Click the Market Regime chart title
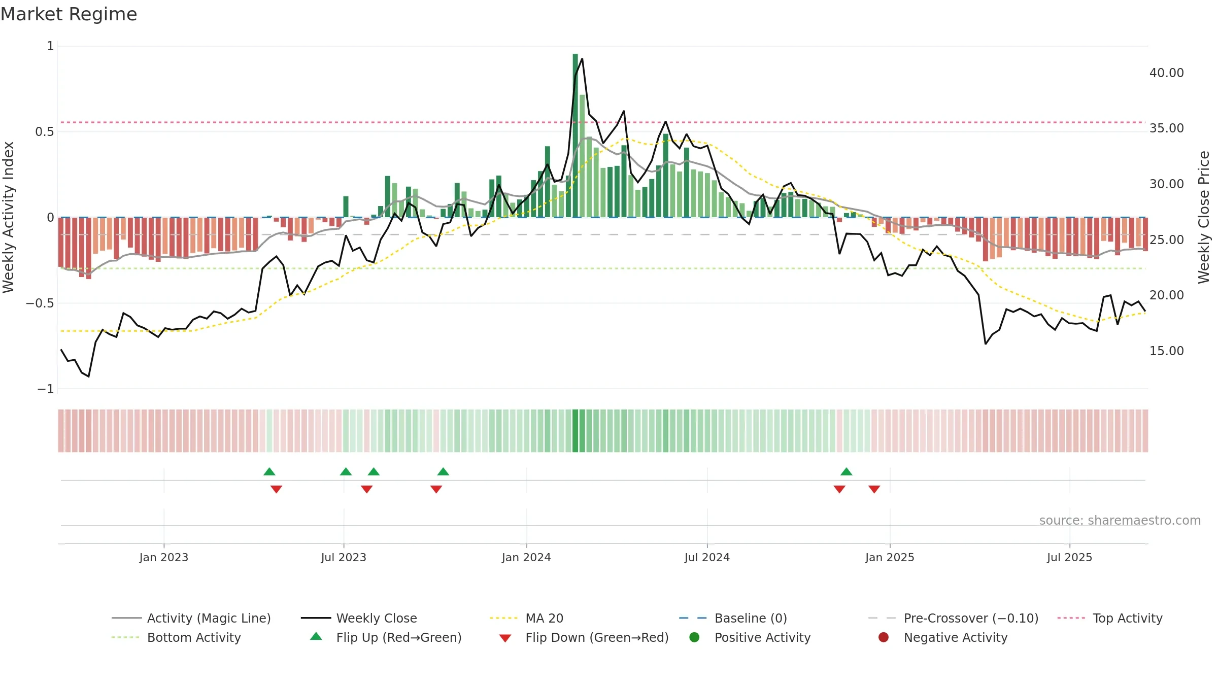The height and width of the screenshot is (685, 1218). [69, 14]
